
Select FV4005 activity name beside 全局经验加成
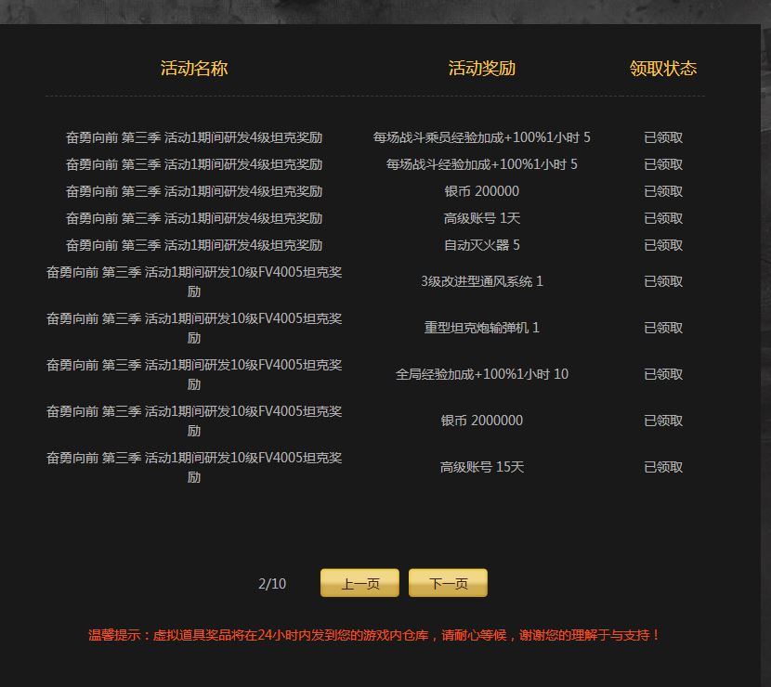tap(194, 374)
